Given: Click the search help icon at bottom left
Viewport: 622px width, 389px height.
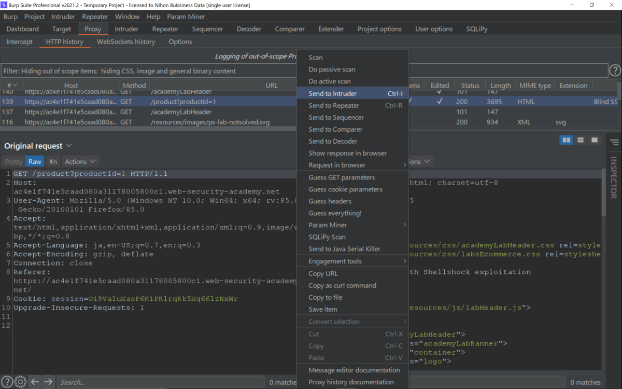Looking at the screenshot, I should point(7,382).
